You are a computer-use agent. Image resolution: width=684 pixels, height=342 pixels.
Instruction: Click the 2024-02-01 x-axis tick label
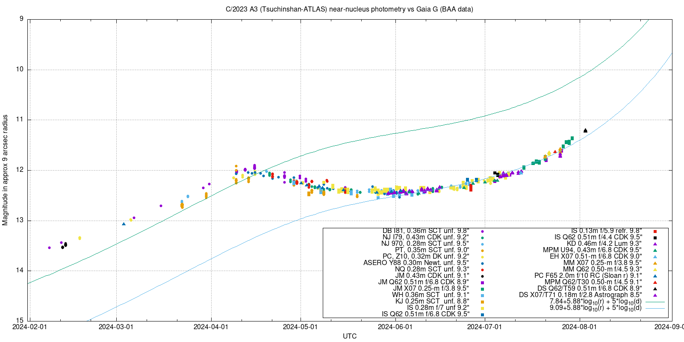[x=29, y=327]
